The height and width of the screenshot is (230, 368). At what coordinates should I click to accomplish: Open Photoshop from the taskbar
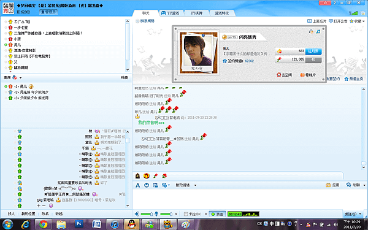tap(79, 224)
